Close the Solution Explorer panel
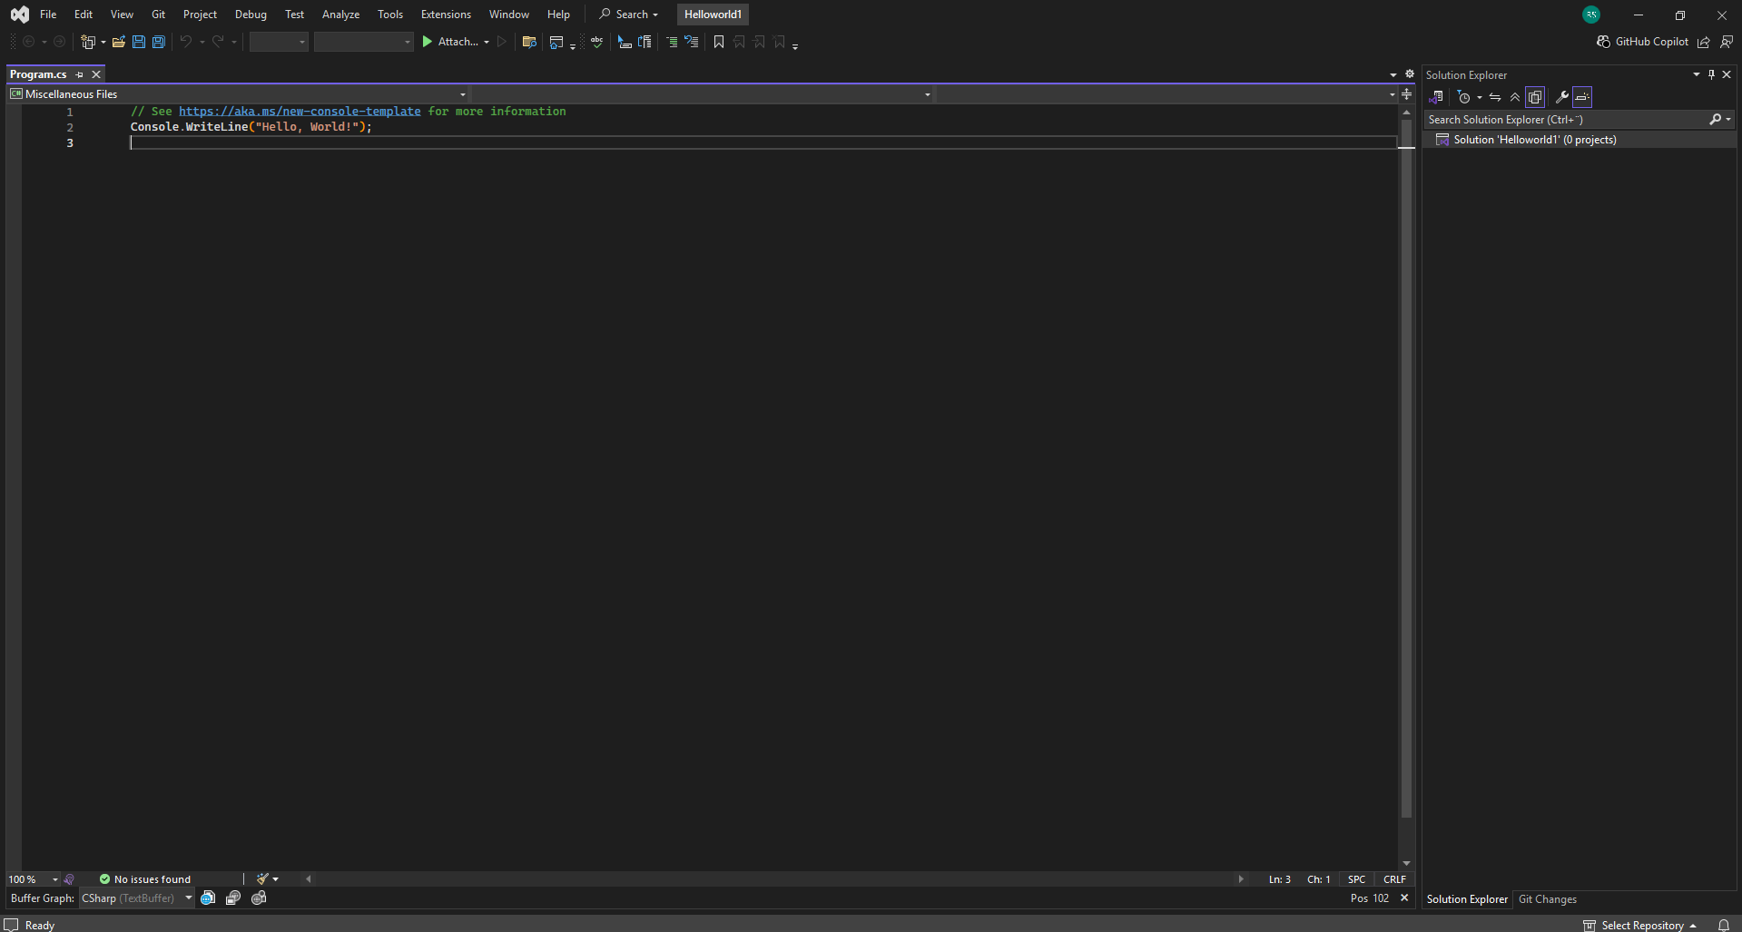 (x=1727, y=74)
